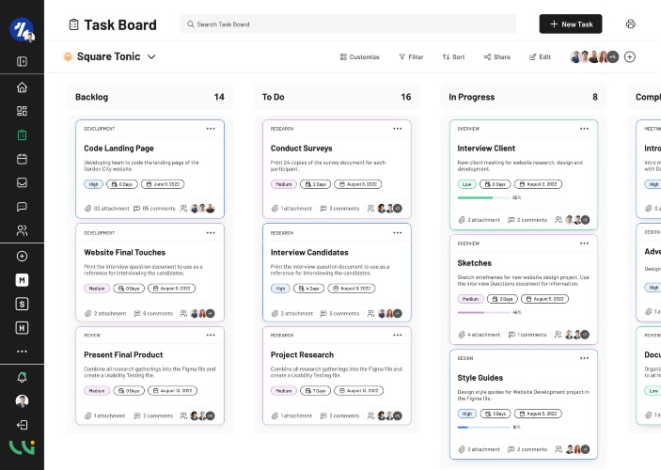661x470 pixels.
Task: Show more workspaces via sidebar ellipsis
Action: 22,352
